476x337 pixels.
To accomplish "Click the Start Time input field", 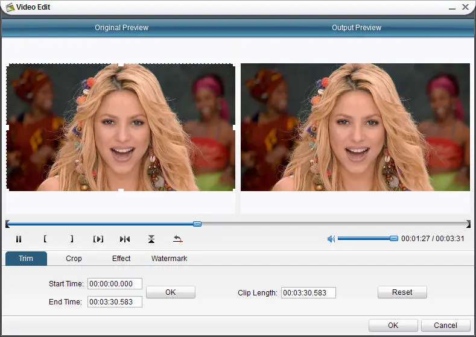I will (115, 283).
